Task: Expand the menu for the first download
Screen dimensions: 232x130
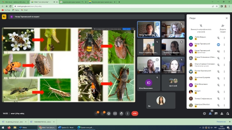Action: pyautogui.click(x=26, y=122)
